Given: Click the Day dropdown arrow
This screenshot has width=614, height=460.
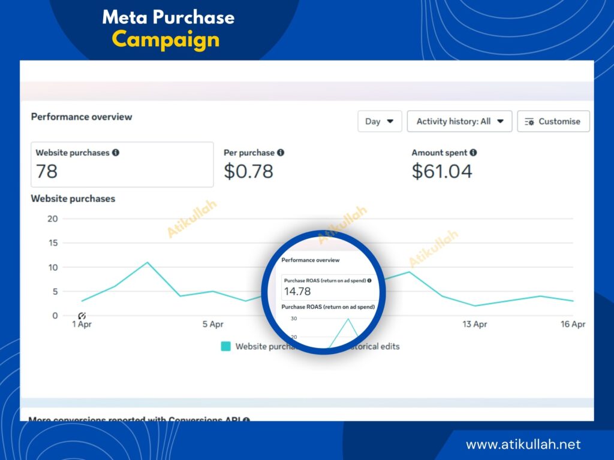Looking at the screenshot, I should coord(390,121).
